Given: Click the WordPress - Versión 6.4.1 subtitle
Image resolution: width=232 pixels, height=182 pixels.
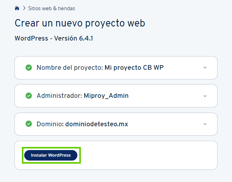Looking at the screenshot, I should pos(54,38).
